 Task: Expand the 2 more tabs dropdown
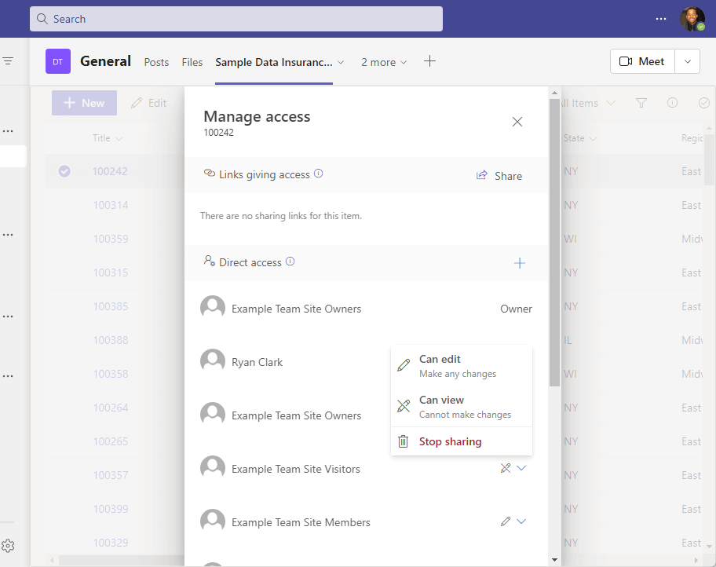[x=384, y=62]
